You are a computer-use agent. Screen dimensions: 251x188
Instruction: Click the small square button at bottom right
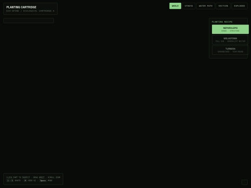pos(244,182)
